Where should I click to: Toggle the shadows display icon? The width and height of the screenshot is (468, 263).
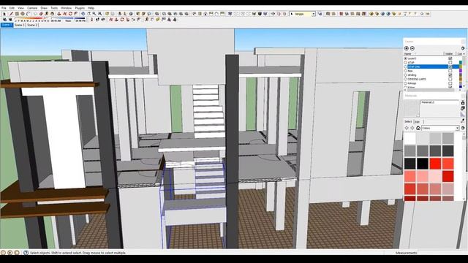click(10, 20)
